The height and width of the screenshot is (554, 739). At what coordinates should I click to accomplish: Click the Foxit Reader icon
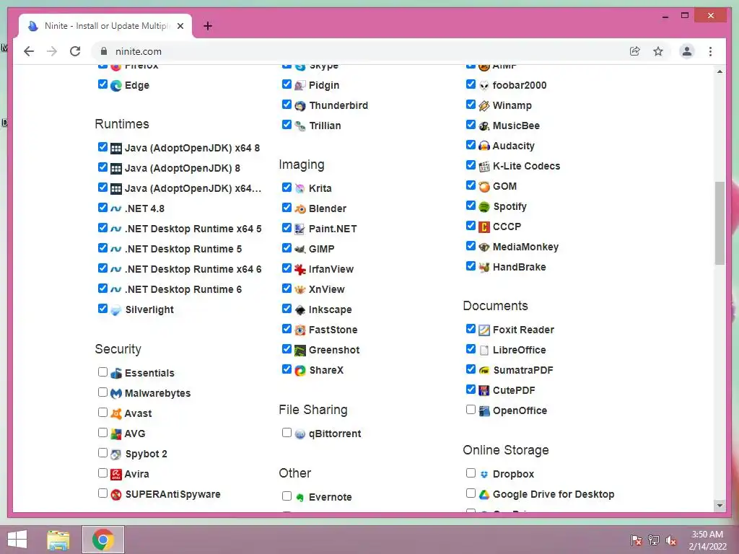484,330
